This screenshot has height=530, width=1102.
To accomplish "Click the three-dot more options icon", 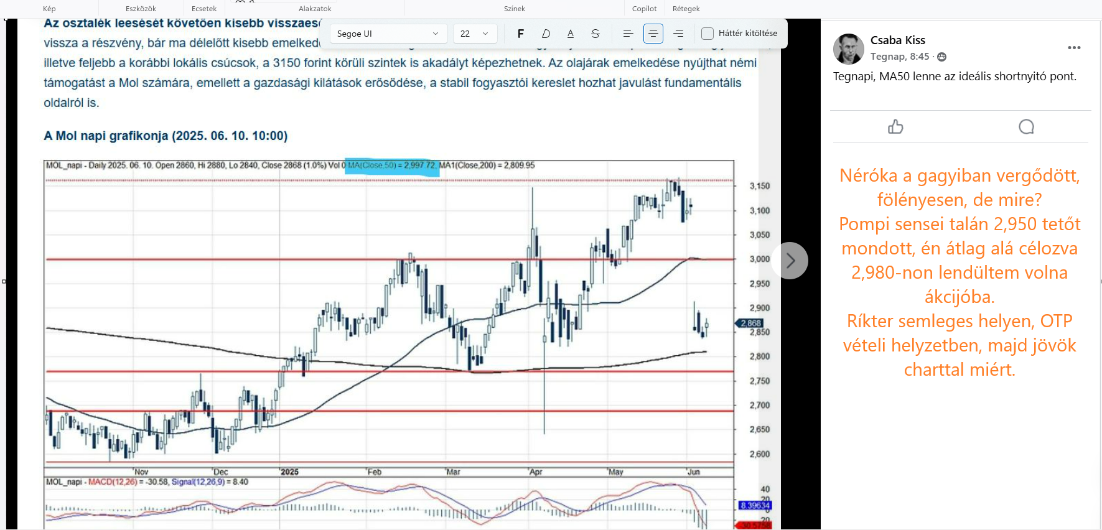I will 1074,48.
